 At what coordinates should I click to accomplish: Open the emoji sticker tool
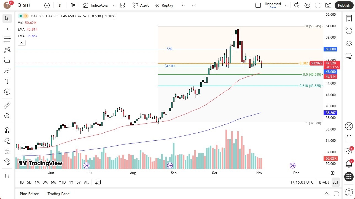tap(7, 92)
